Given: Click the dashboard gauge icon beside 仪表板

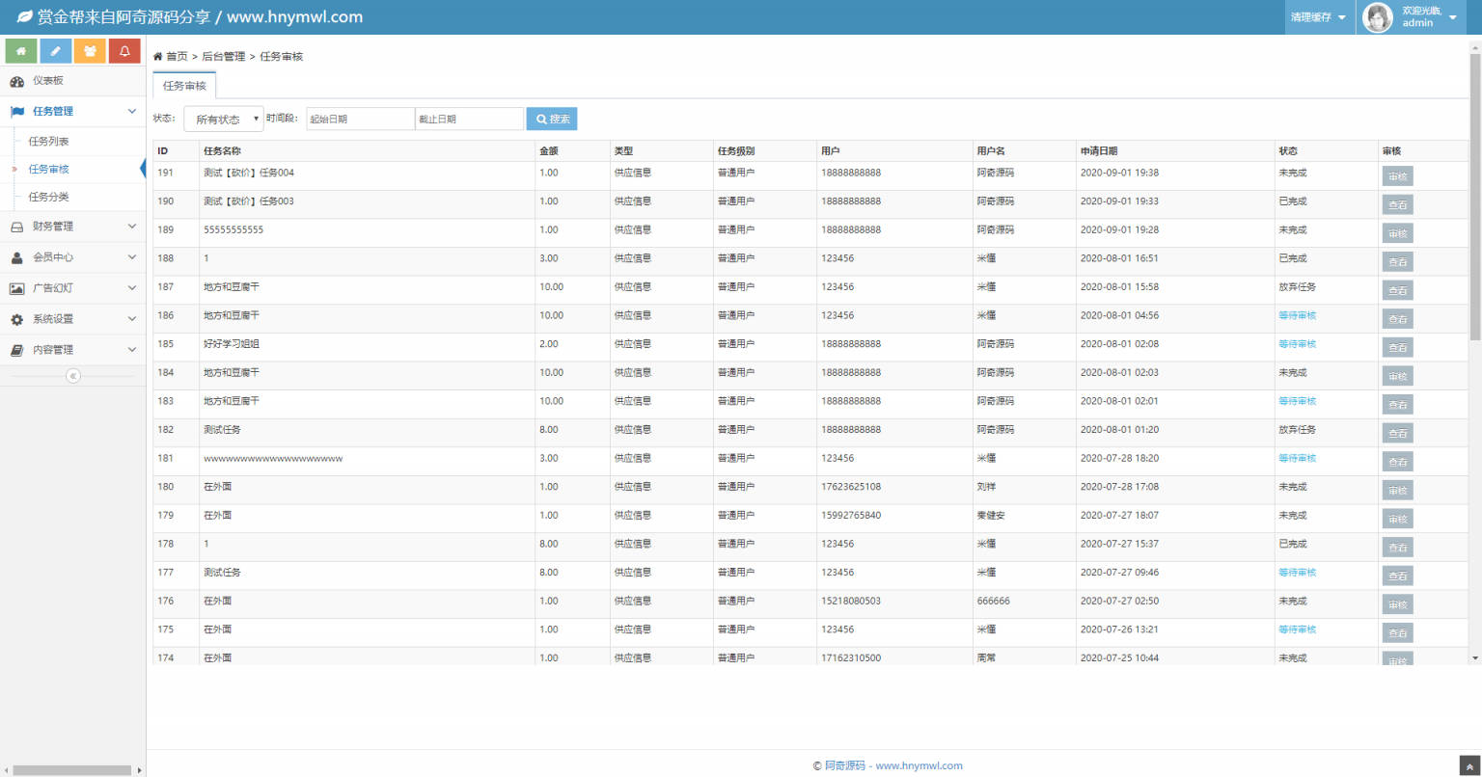Looking at the screenshot, I should (x=16, y=81).
